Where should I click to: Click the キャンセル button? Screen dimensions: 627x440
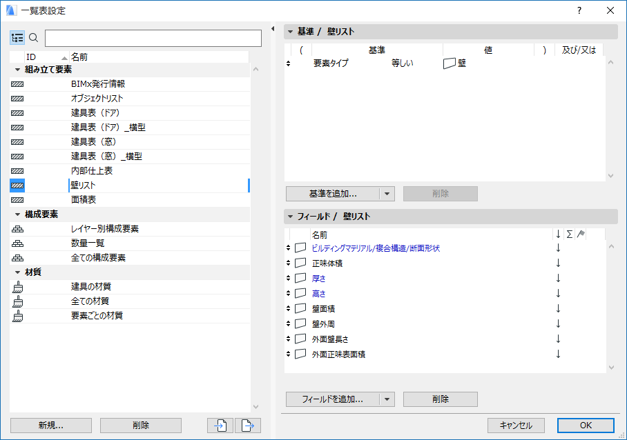(516, 426)
